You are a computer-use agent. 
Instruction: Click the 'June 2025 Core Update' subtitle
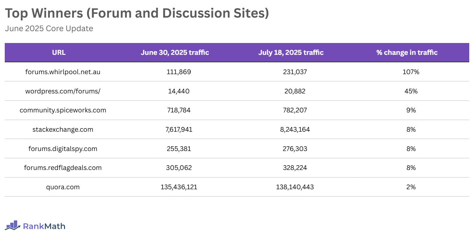pyautogui.click(x=49, y=28)
